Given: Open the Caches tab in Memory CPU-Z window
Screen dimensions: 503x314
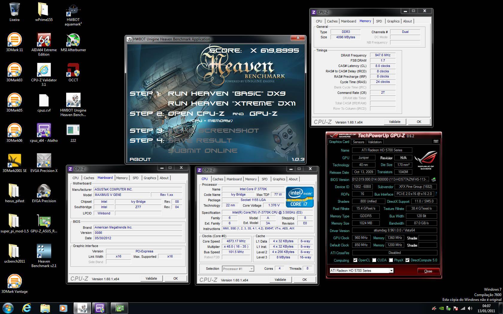Looking at the screenshot, I should pyautogui.click(x=332, y=21).
